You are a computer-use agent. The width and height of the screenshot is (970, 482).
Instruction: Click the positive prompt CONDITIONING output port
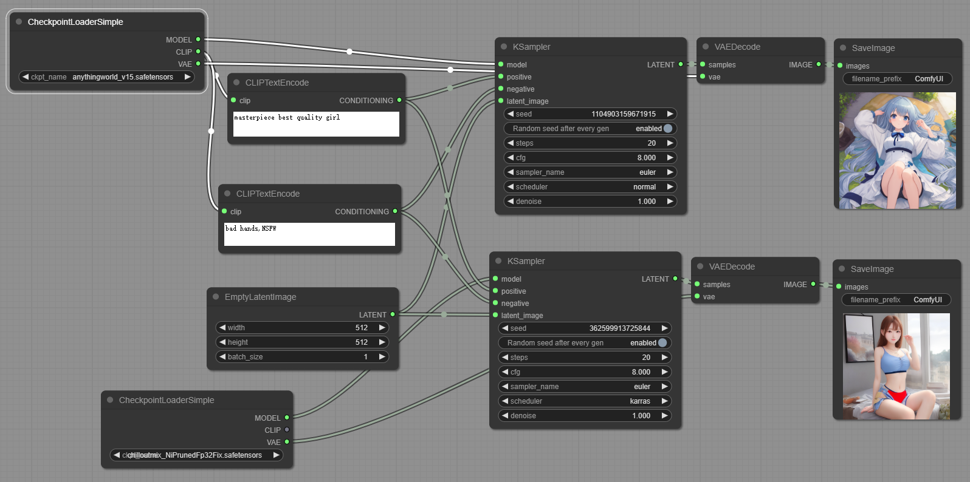[x=399, y=100]
